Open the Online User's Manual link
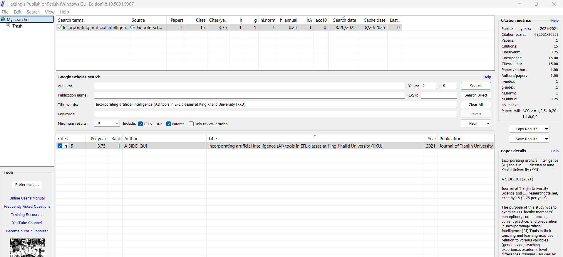 pos(27,198)
